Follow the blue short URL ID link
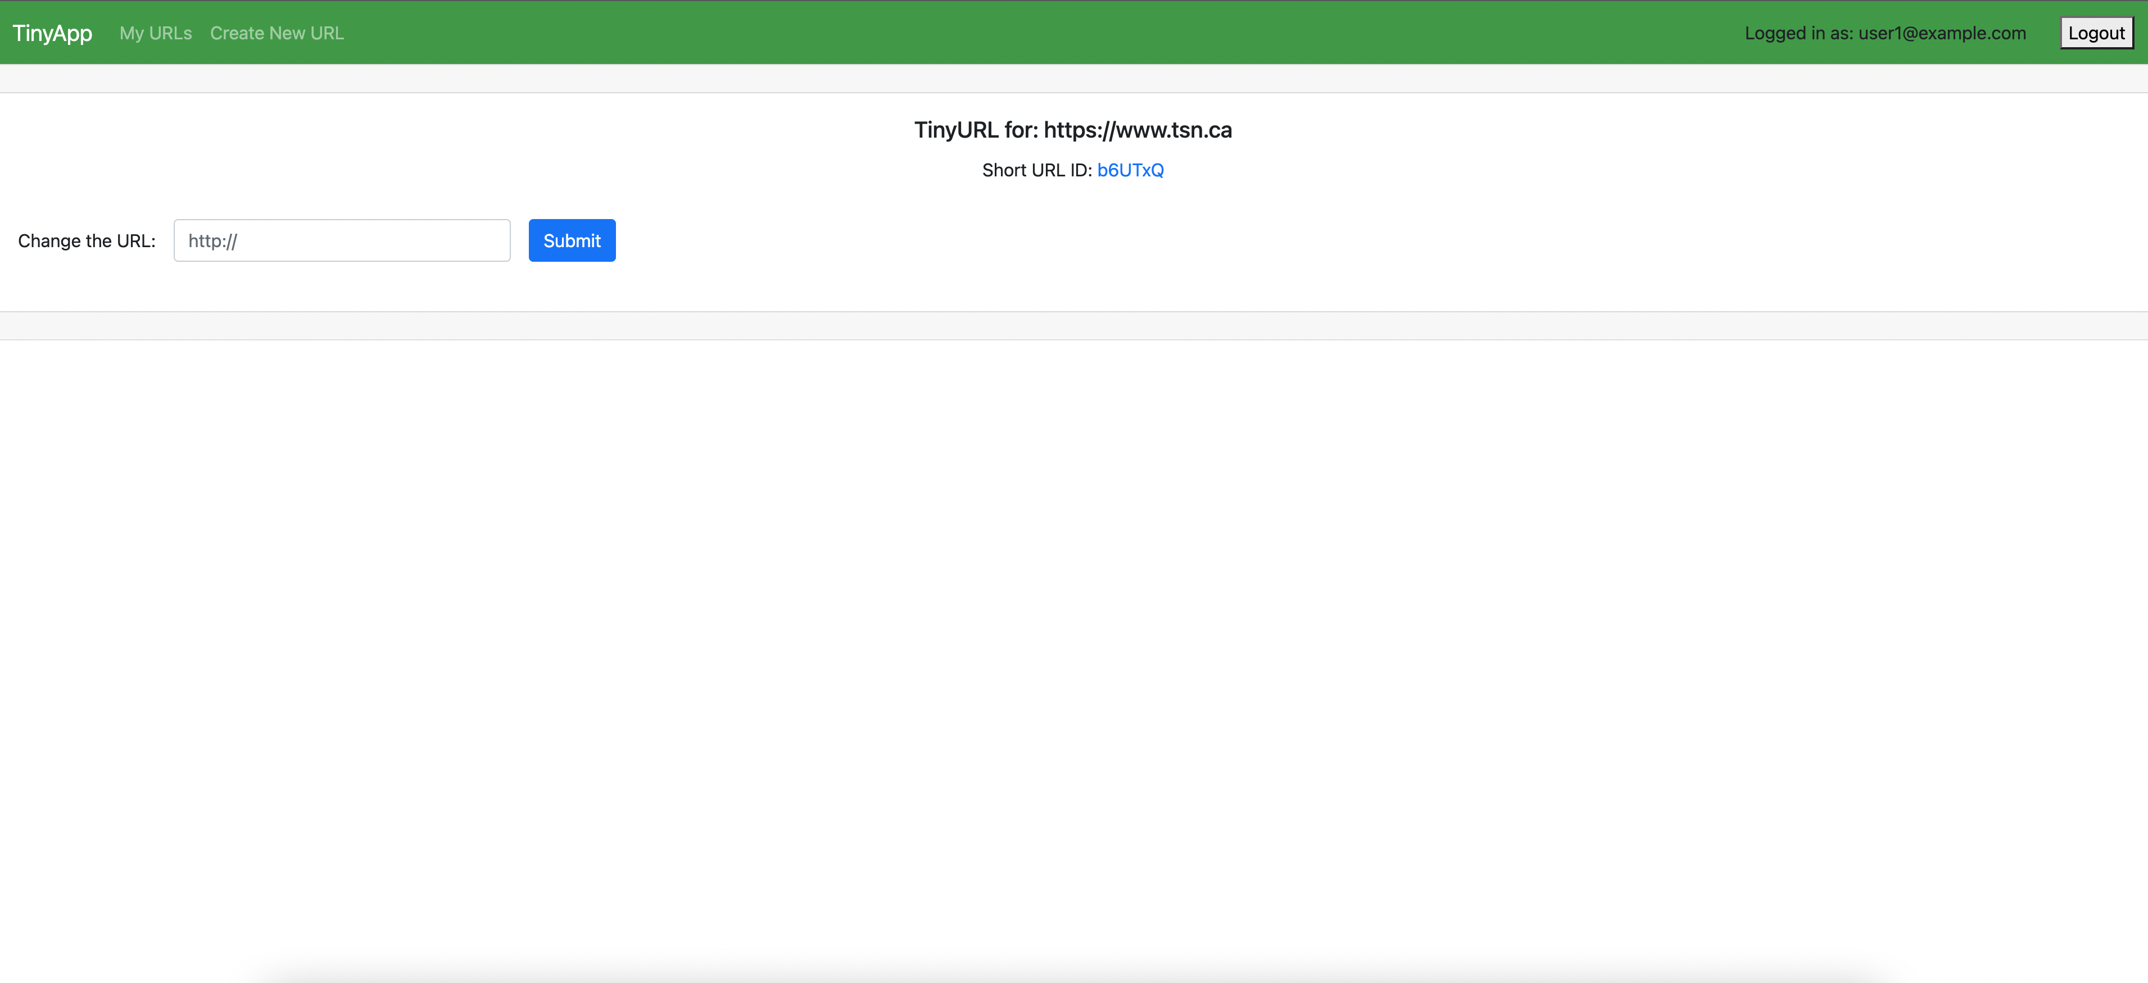This screenshot has width=2148, height=983. point(1130,170)
